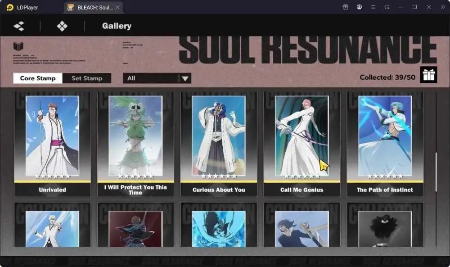The width and height of the screenshot is (450, 267).
Task: Expand the filter using the dropdown arrow
Action: (x=185, y=78)
